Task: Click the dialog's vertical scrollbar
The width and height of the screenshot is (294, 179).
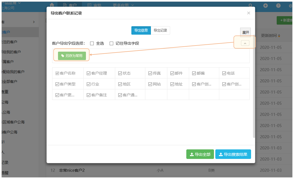Action: (x=254, y=92)
